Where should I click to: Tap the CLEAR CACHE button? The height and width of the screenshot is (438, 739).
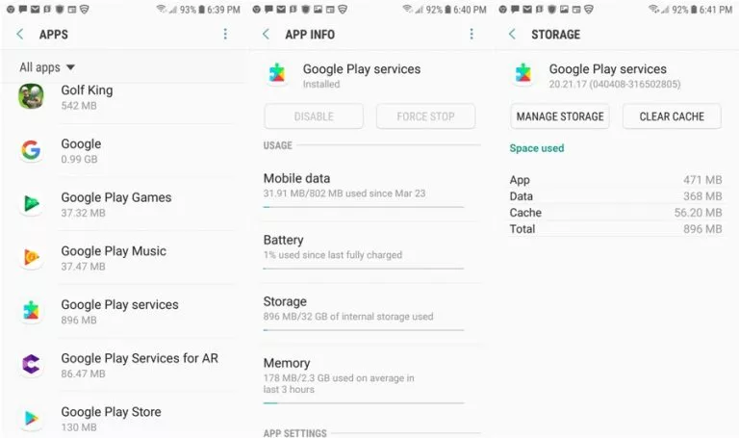click(672, 116)
